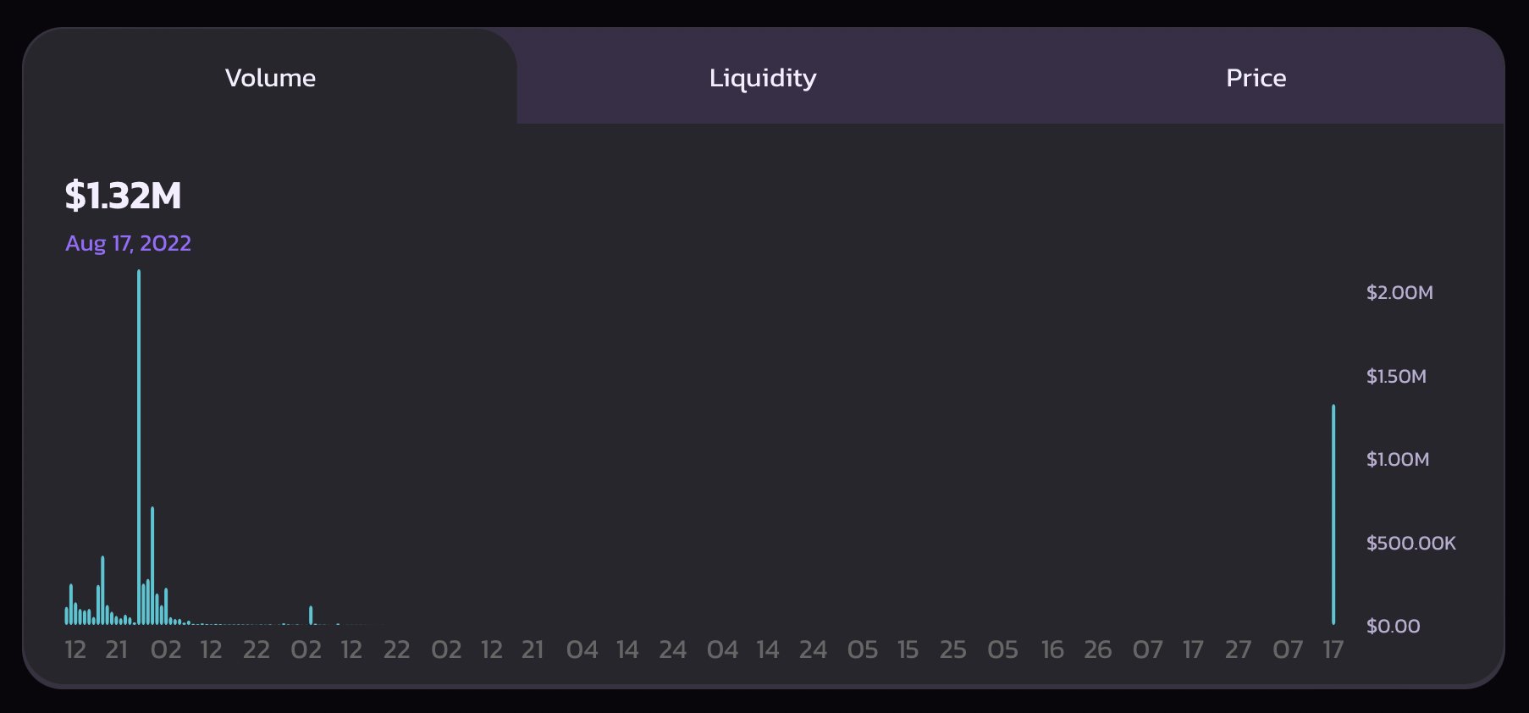Viewport: 1529px width, 713px height.
Task: Click the first x-axis label 12
Action: (75, 650)
